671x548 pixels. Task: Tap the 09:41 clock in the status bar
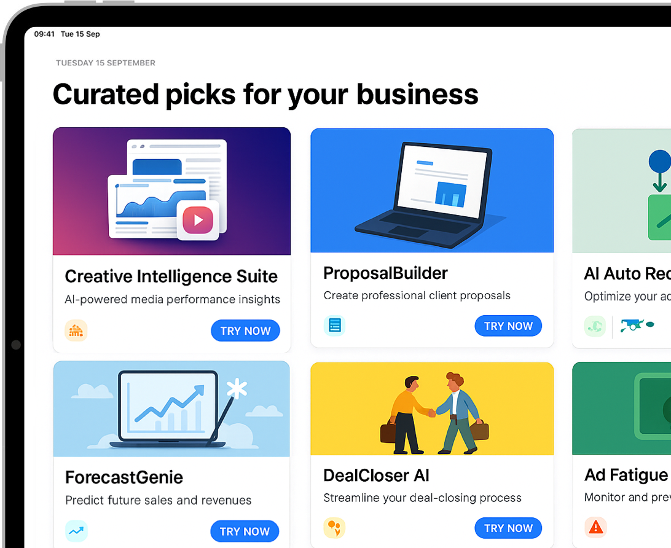coord(44,35)
